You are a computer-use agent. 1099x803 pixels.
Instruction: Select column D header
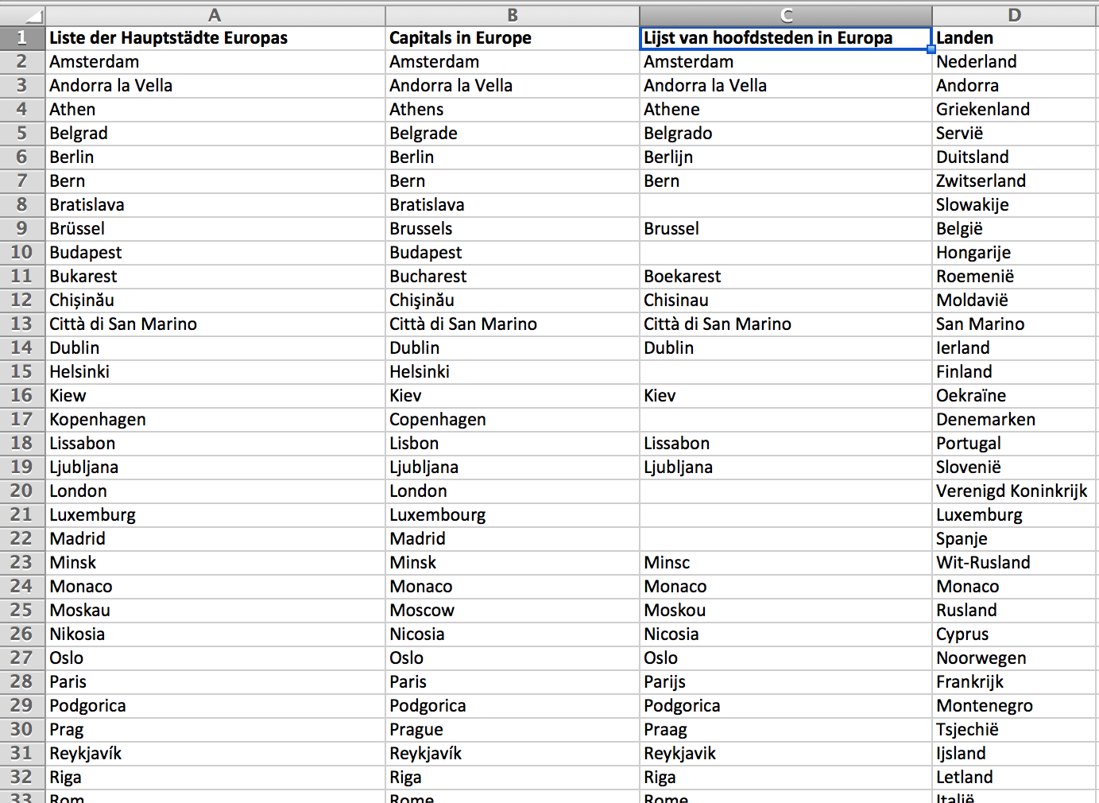click(1014, 15)
